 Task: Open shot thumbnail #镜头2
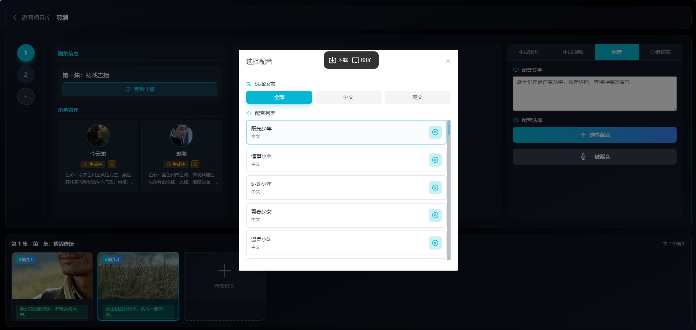[x=138, y=276]
